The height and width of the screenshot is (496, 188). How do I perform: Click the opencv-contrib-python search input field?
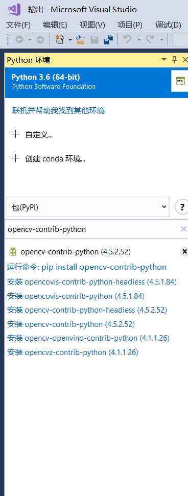click(92, 229)
